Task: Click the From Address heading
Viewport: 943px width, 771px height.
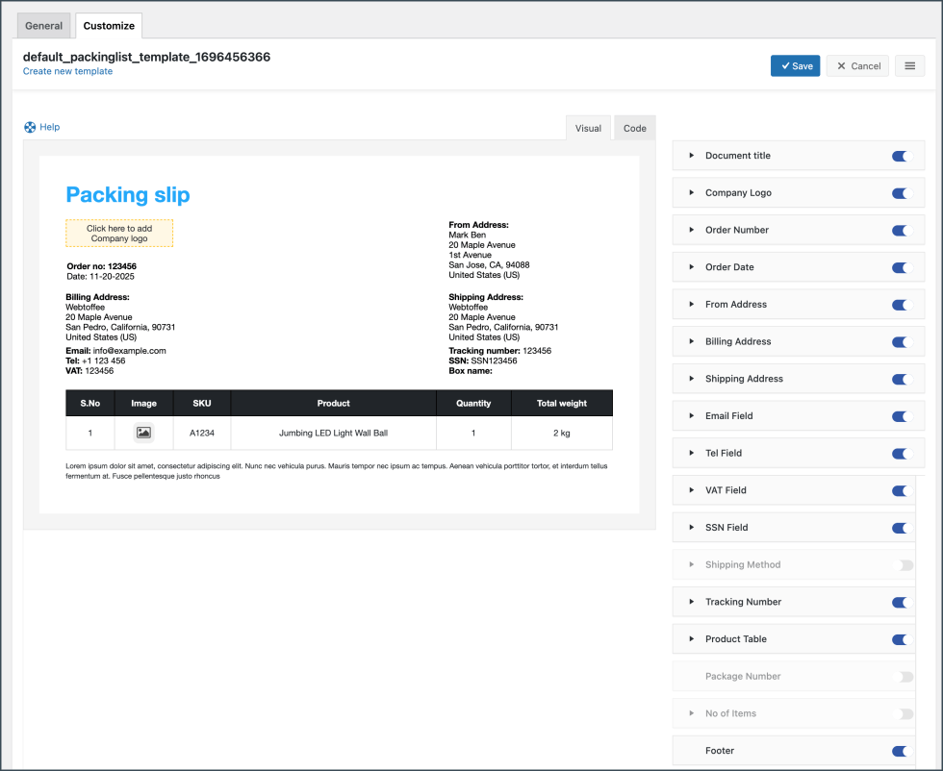Action: coord(479,225)
